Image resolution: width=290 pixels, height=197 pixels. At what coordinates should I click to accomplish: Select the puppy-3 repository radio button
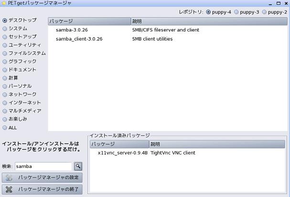point(236,12)
